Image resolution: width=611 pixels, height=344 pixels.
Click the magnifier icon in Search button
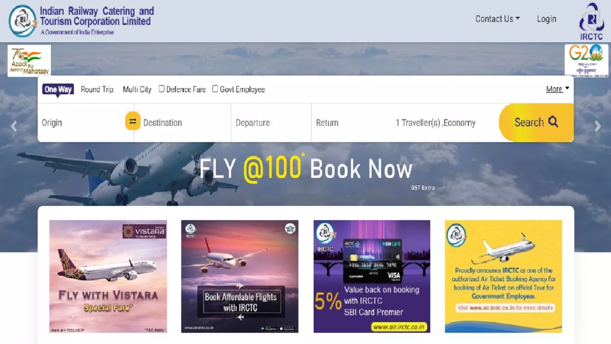(x=553, y=122)
